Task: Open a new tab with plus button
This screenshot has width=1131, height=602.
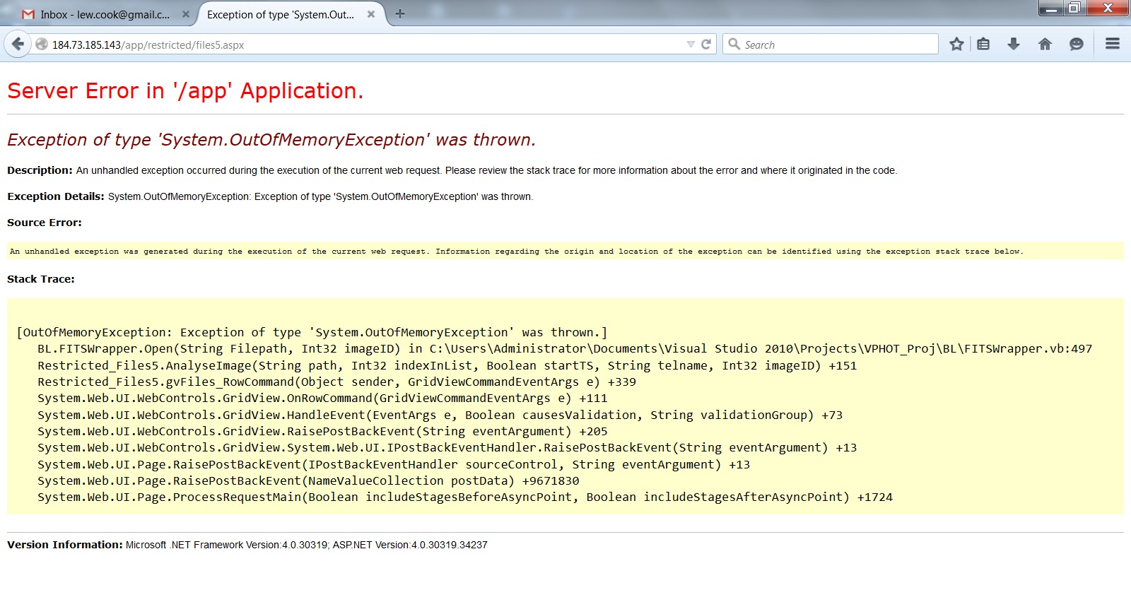Action: (400, 14)
